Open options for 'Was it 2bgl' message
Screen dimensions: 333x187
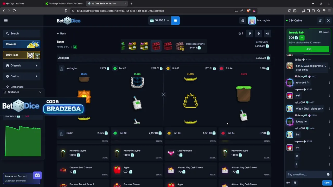coord(330,109)
